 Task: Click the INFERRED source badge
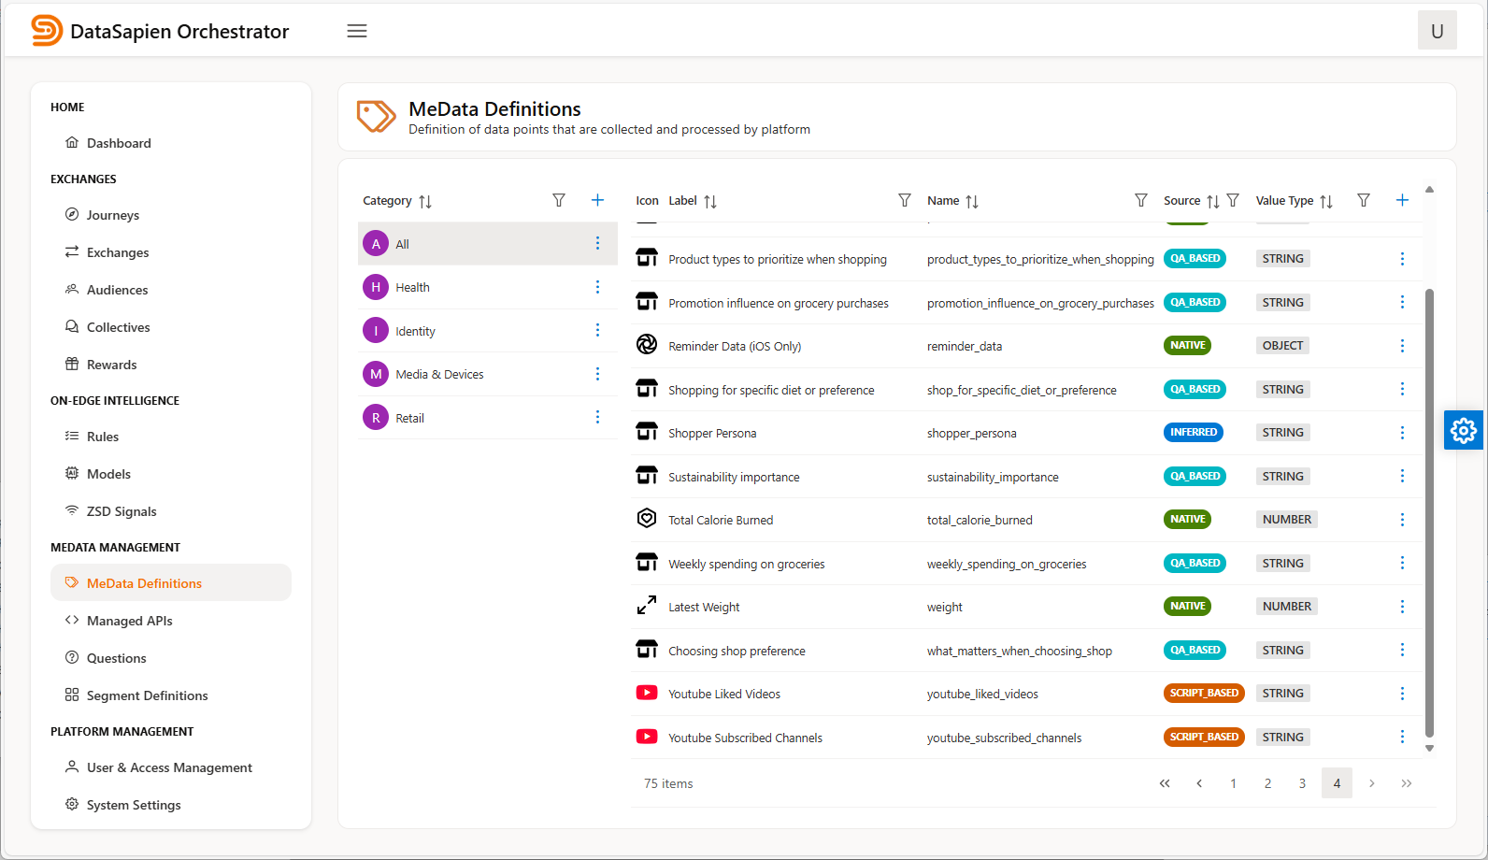coord(1194,433)
